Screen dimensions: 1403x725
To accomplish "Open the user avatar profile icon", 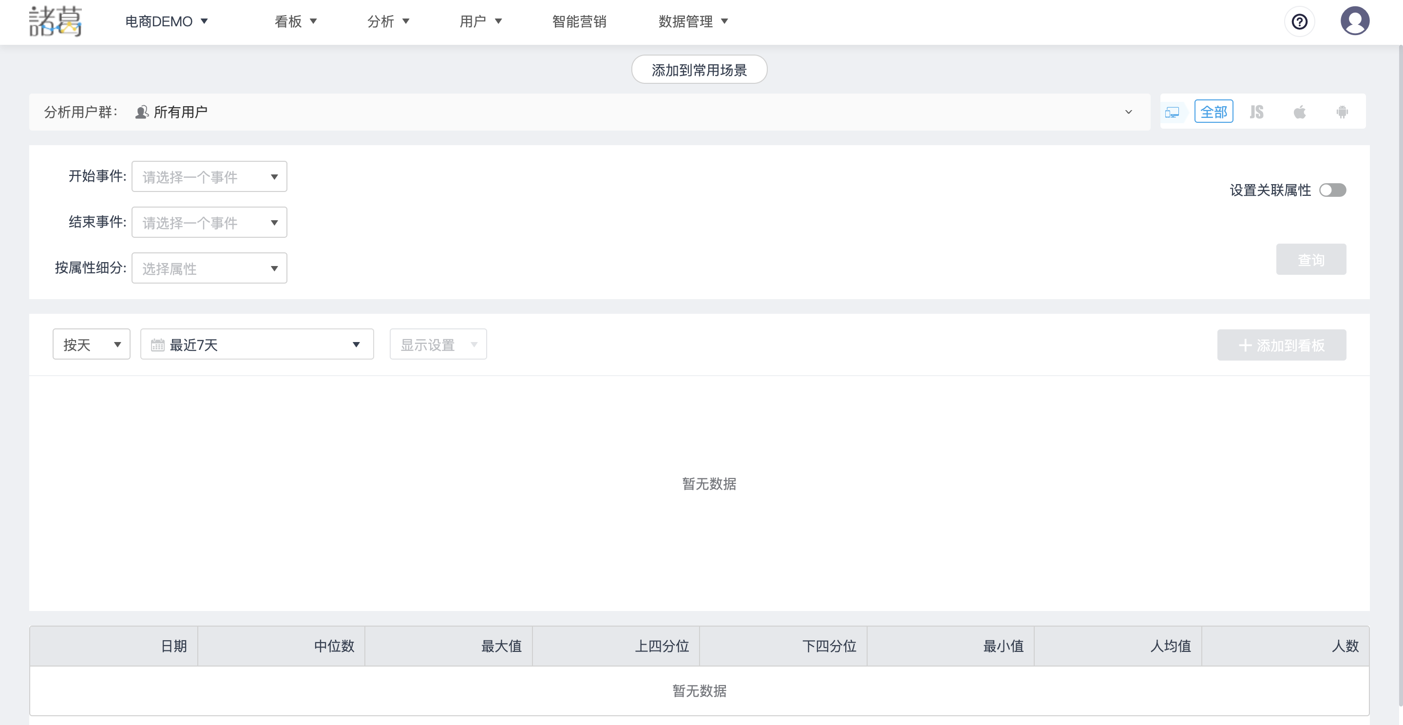I will pyautogui.click(x=1354, y=21).
